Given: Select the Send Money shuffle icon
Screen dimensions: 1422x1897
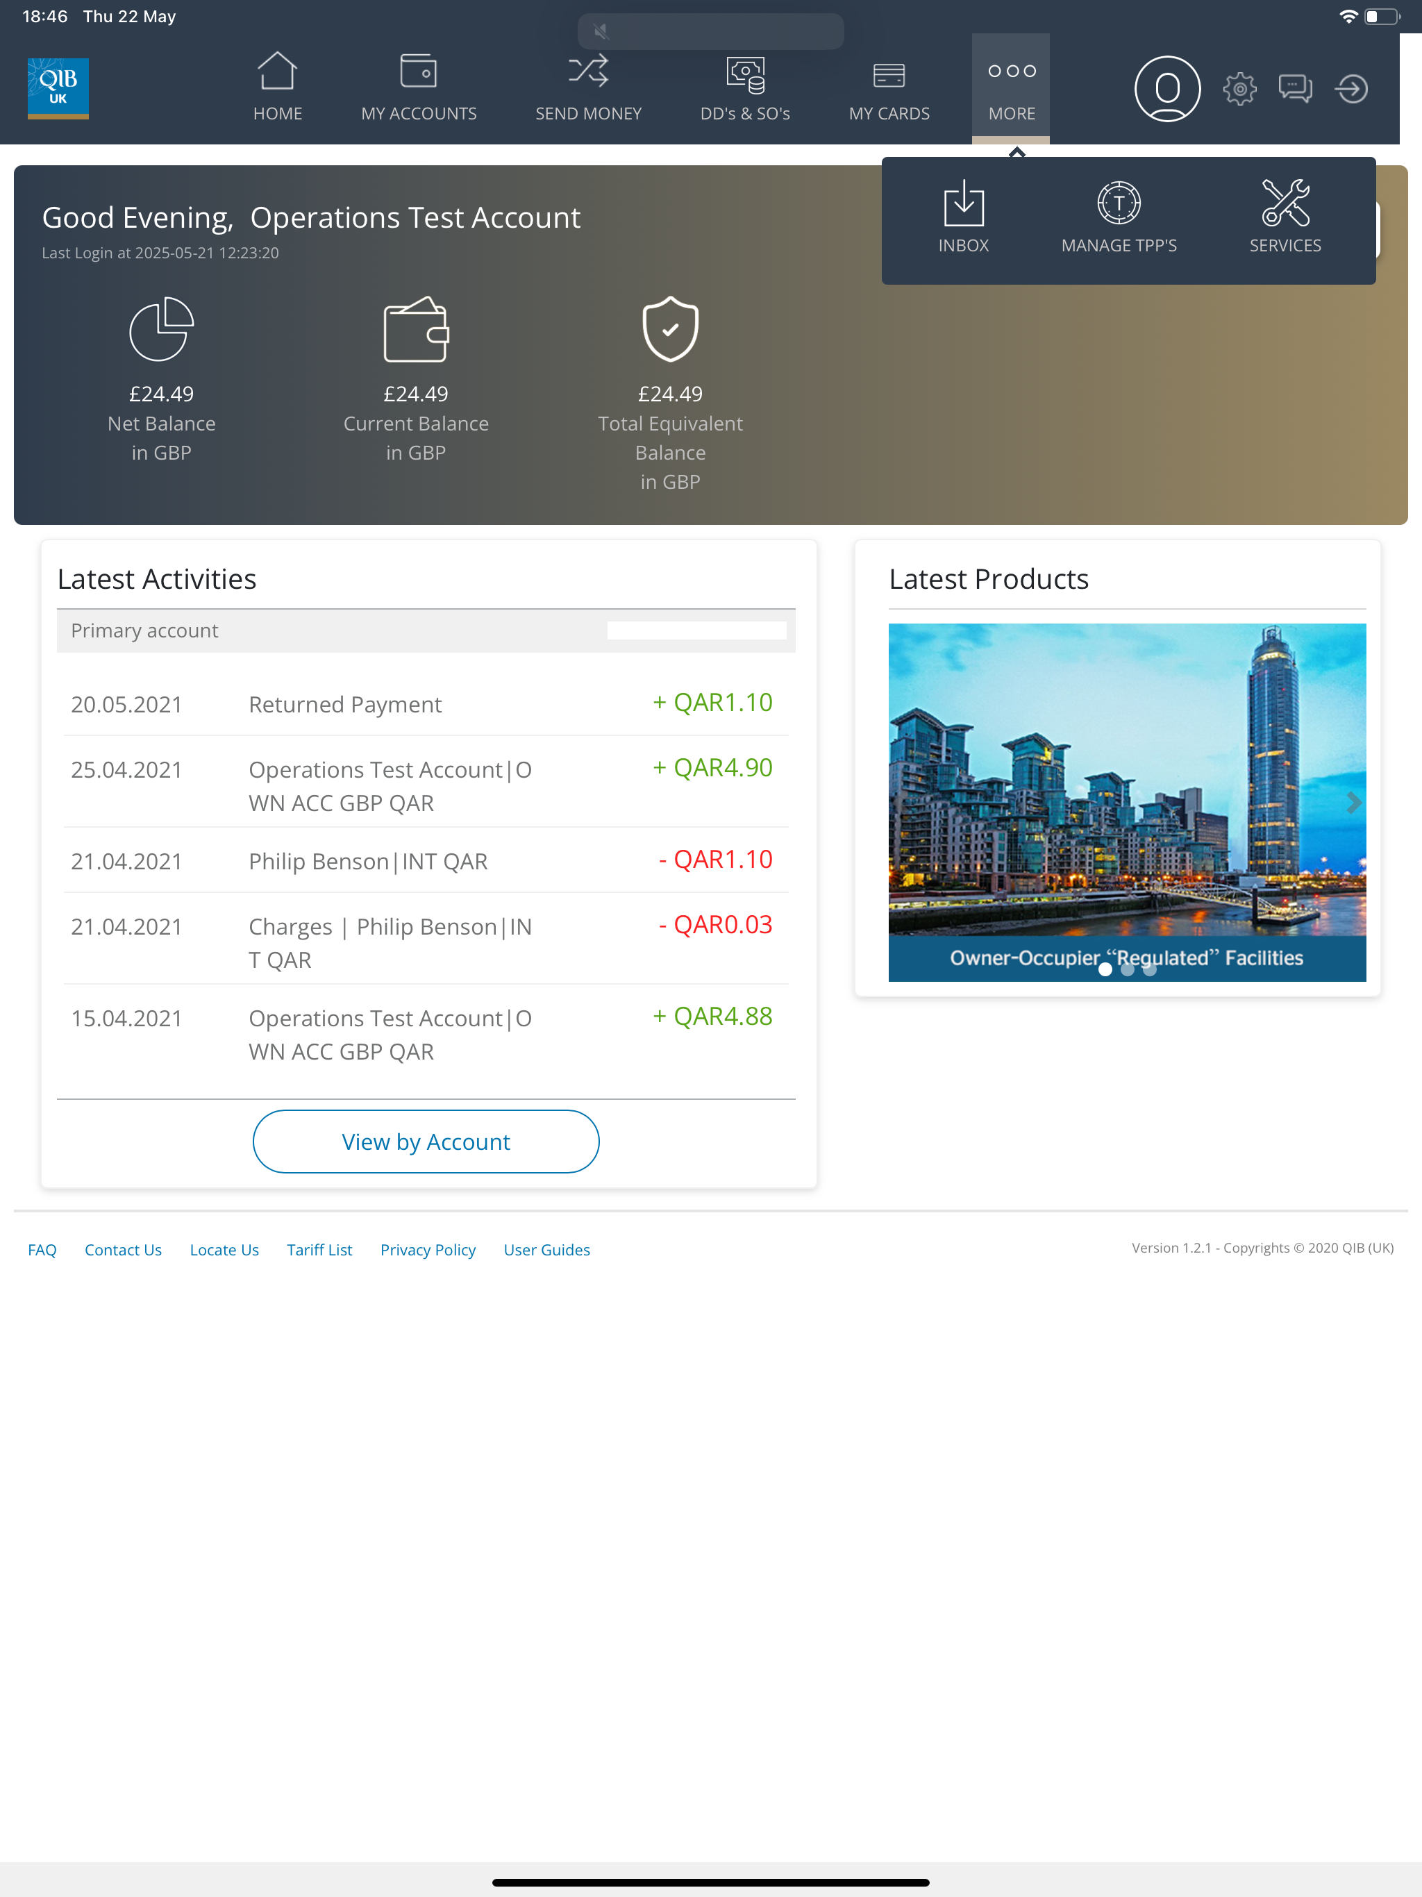Looking at the screenshot, I should click(x=588, y=72).
